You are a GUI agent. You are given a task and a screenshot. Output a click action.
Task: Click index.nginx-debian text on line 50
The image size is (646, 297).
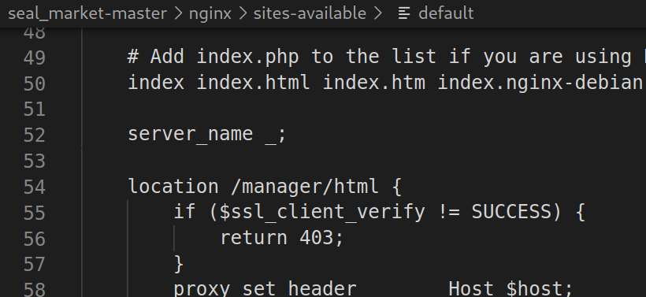click(540, 83)
